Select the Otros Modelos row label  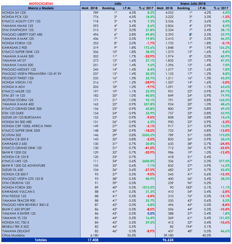coord(13,235)
